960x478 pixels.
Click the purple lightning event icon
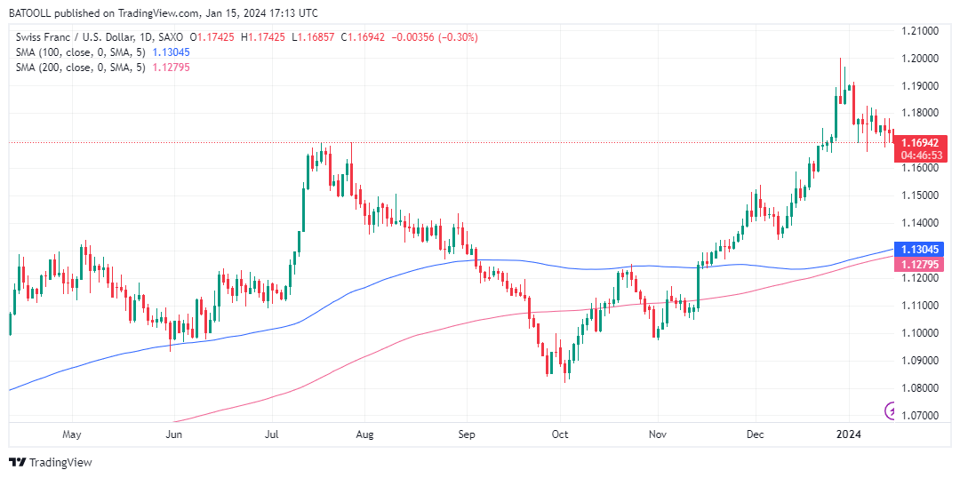tap(892, 410)
